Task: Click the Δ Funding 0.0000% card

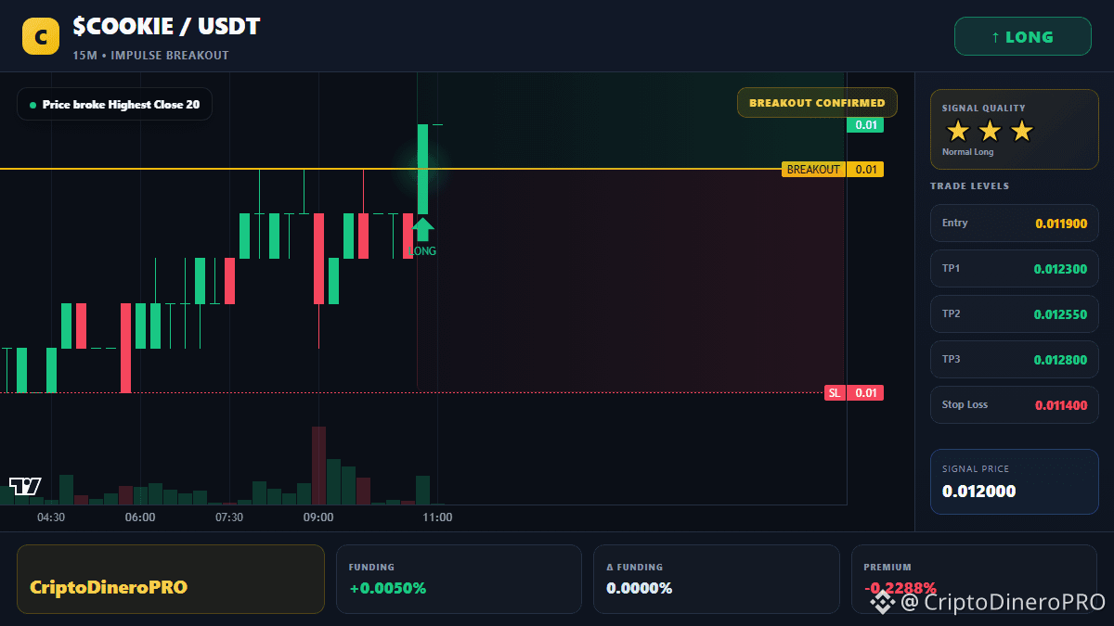Action: coord(717,579)
